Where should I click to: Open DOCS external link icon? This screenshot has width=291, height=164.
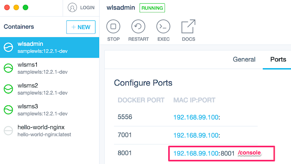pyautogui.click(x=188, y=26)
